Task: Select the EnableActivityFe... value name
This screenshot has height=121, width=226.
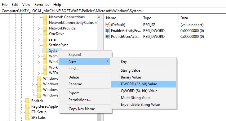Action: 126,31
